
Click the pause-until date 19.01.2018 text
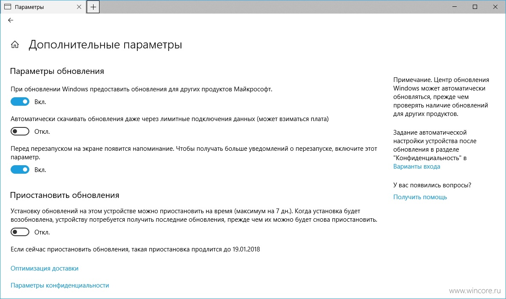246,249
